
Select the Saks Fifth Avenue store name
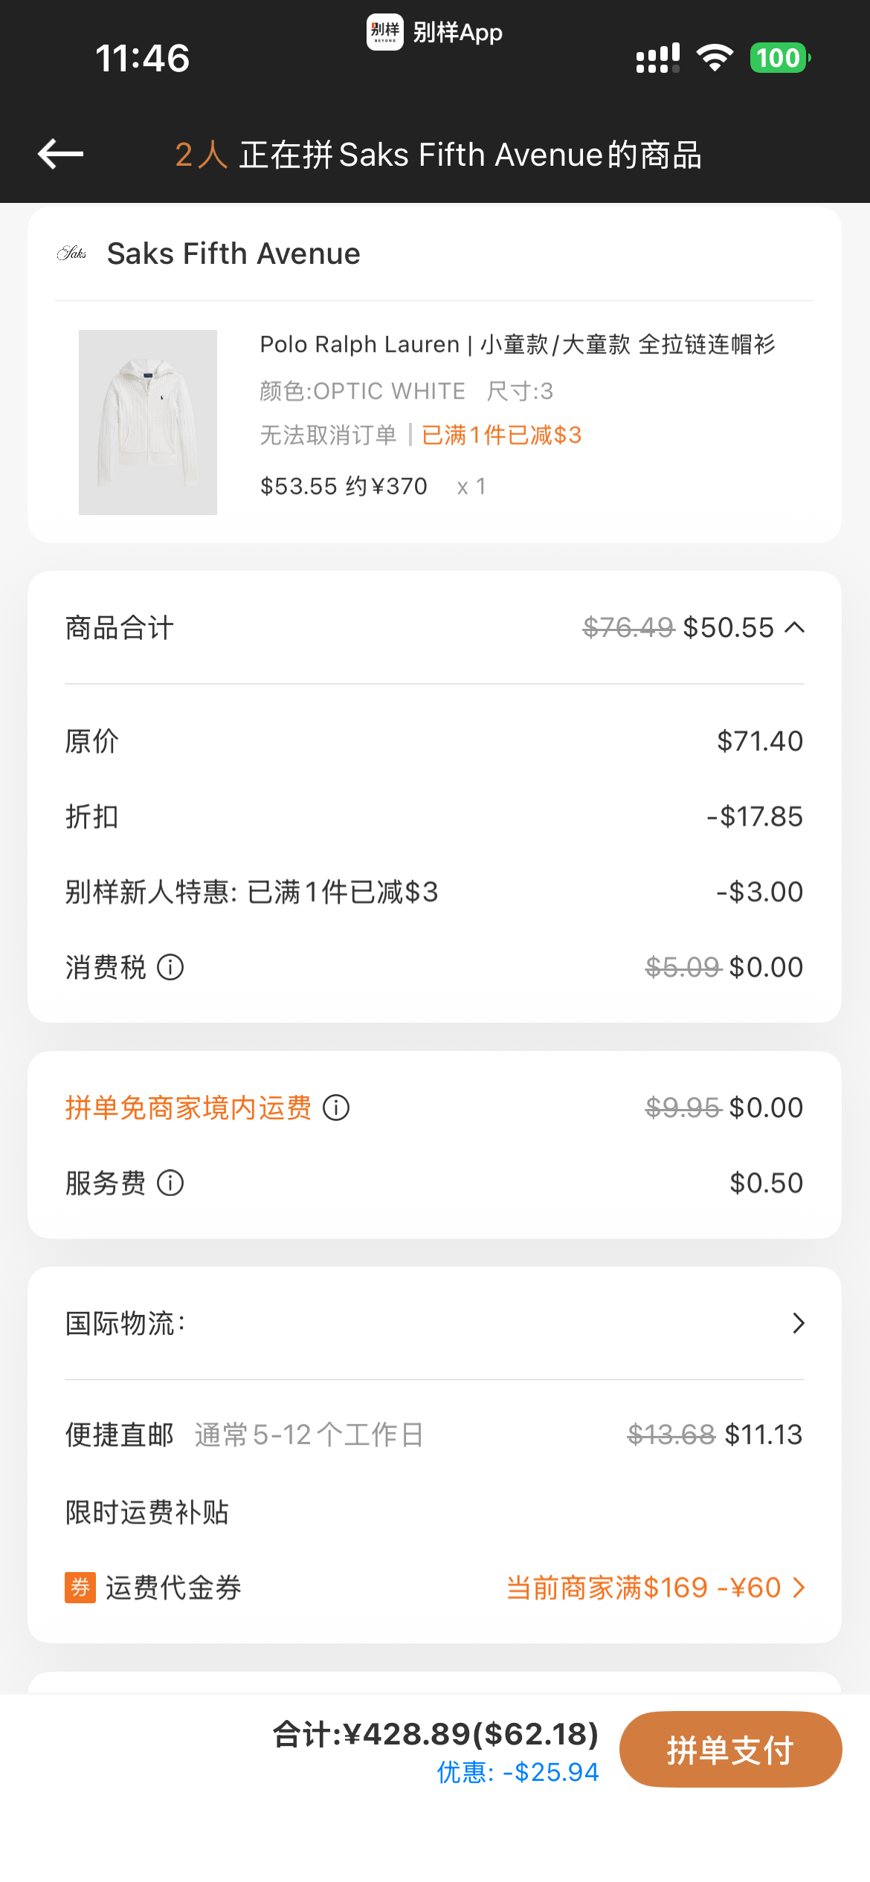tap(233, 253)
